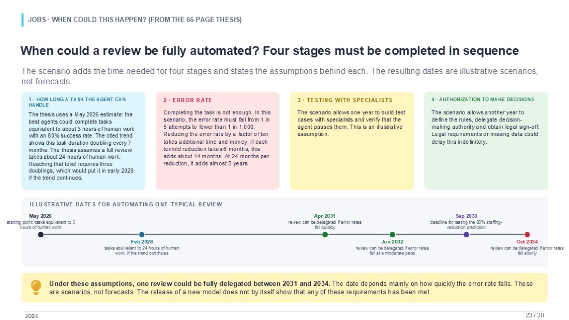
Task: Click the JOBS footer label
Action: [x=32, y=316]
